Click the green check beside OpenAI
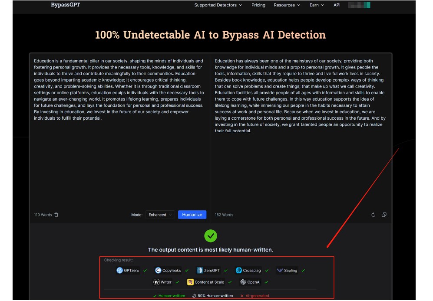This screenshot has height=301, width=433. coord(266,282)
